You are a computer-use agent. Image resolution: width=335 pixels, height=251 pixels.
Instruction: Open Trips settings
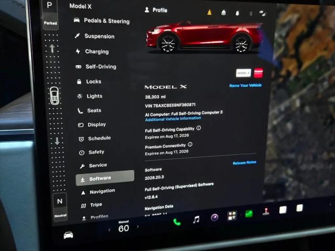tap(92, 205)
